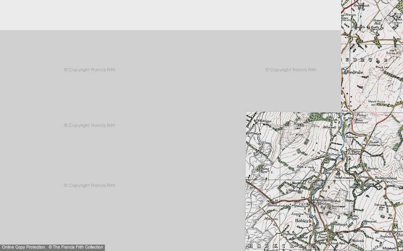The width and height of the screenshot is (403, 251).
Task: Click the Bedrule village label
Action: [355, 73]
